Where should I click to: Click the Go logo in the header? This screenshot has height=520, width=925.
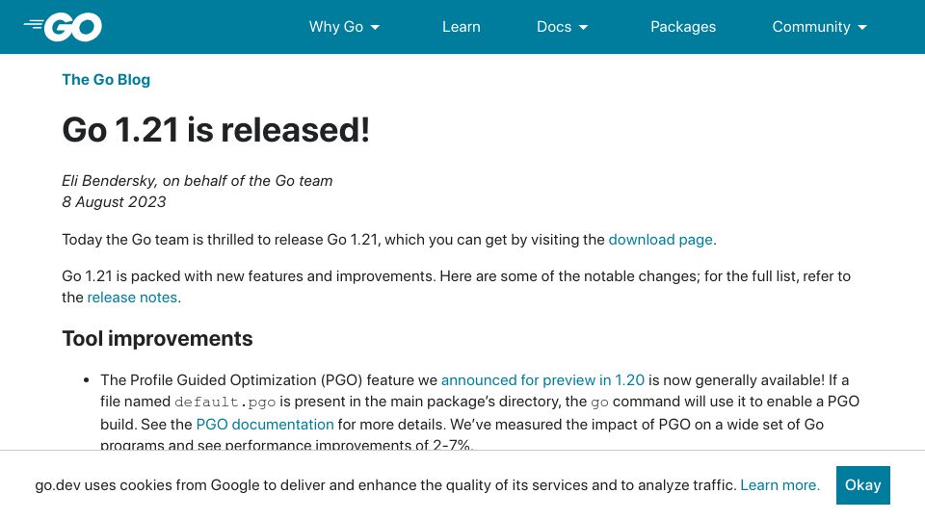(63, 27)
